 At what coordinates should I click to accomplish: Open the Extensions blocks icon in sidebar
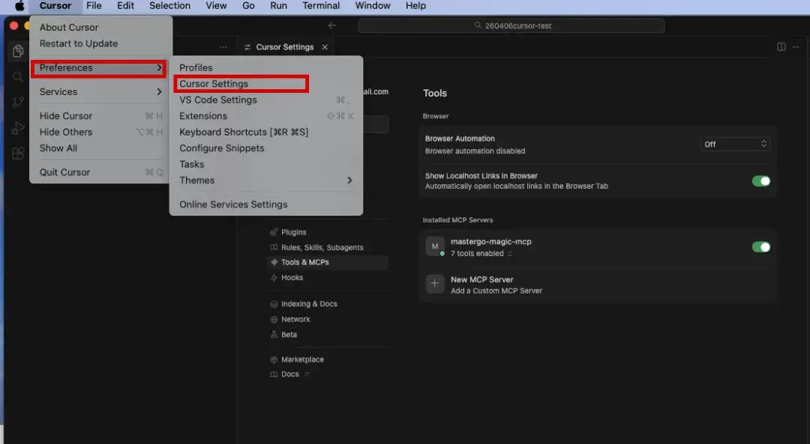tap(18, 153)
